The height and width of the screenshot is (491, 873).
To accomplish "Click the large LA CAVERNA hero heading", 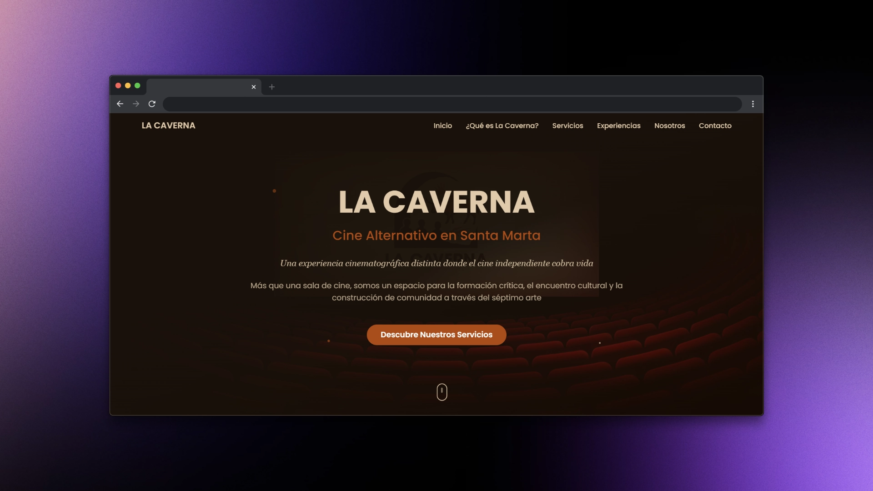I will 436,202.
